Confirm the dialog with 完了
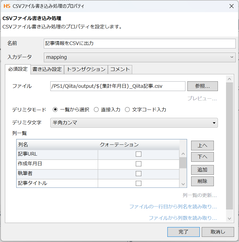This screenshot has height=242, width=239. tap(184, 232)
